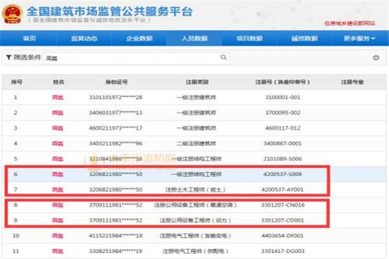The height and width of the screenshot is (259, 389).
Task: Open the name link for registration 3301207-CN016
Action: pyautogui.click(x=58, y=205)
